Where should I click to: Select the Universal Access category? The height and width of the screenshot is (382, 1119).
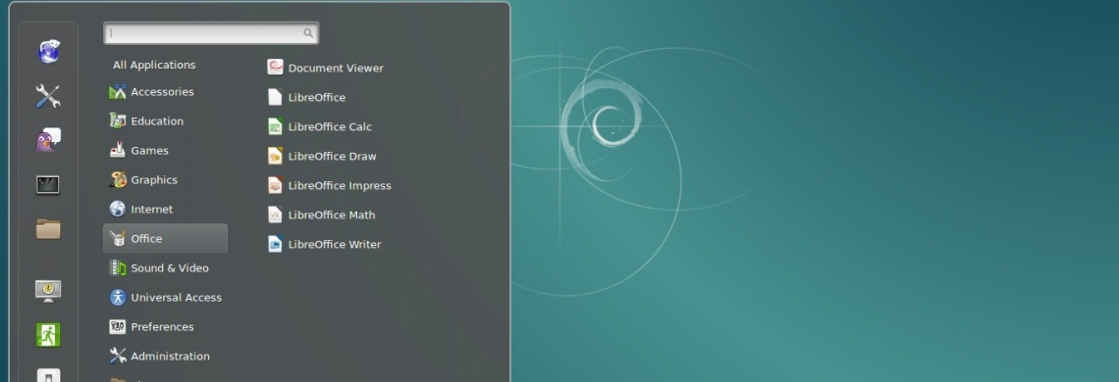tap(166, 297)
